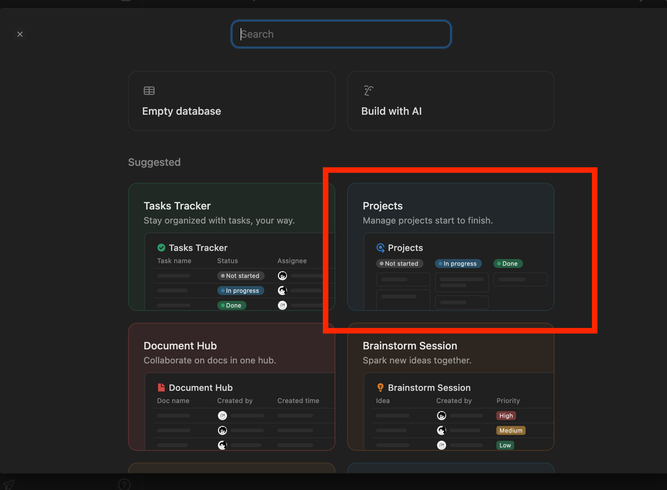Click the red Document Hub page icon
Viewport: 667px width, 490px height.
click(161, 387)
